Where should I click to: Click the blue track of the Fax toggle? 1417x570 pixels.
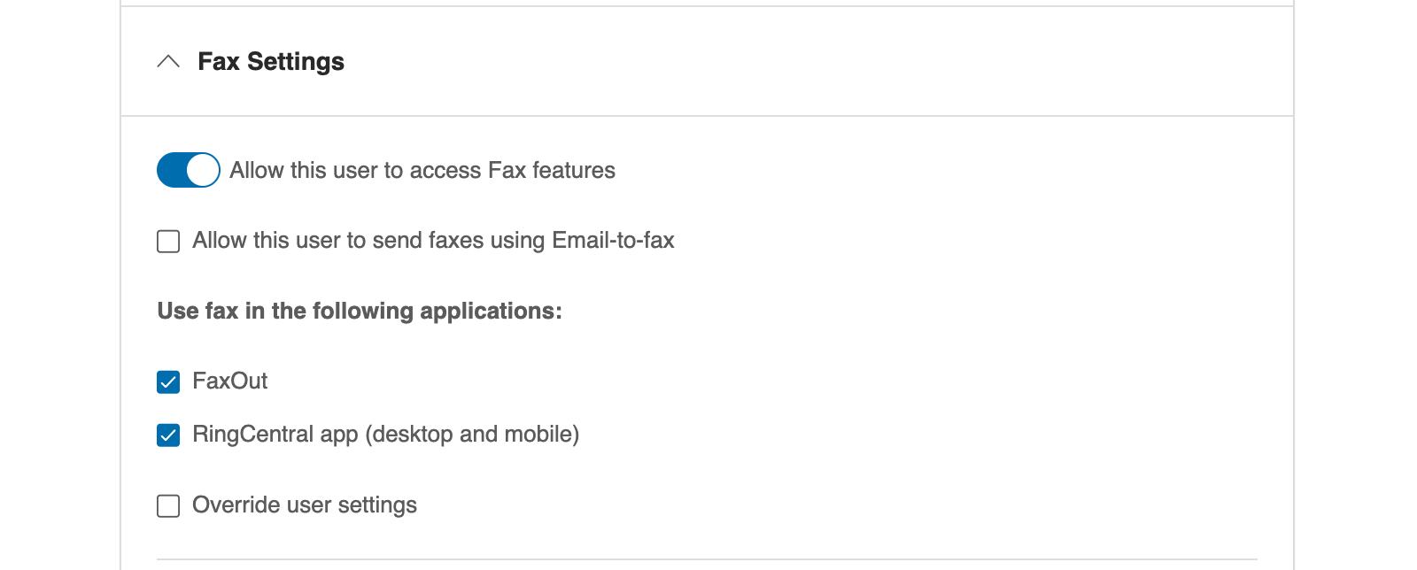click(172, 170)
